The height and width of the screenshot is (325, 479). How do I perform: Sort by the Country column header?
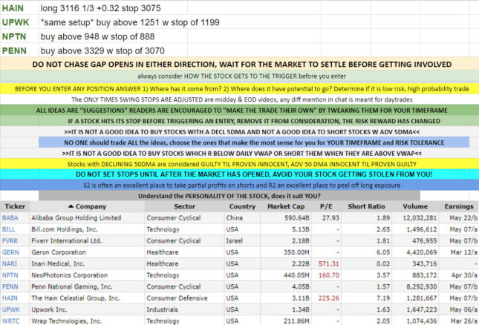point(242,206)
